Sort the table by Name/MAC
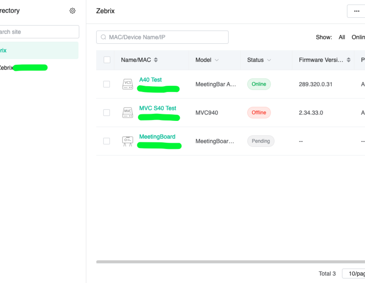Image resolution: width=365 pixels, height=283 pixels. (x=156, y=60)
